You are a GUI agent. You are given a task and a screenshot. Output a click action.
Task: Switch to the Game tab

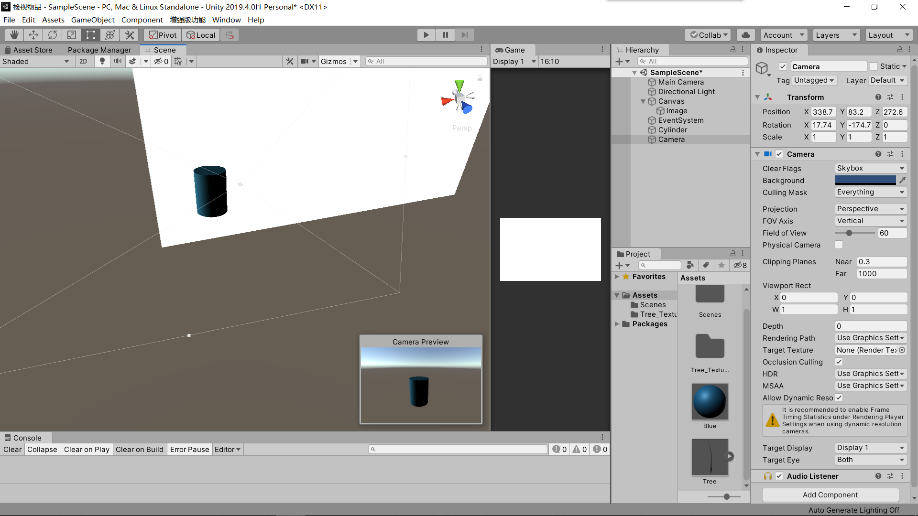(x=512, y=50)
